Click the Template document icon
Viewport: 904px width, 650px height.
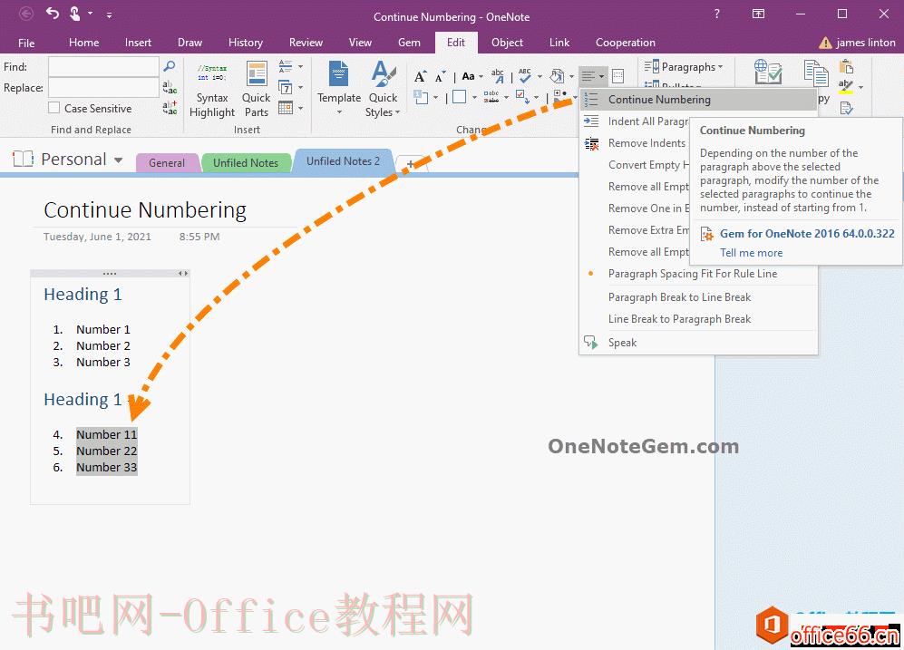[x=338, y=73]
